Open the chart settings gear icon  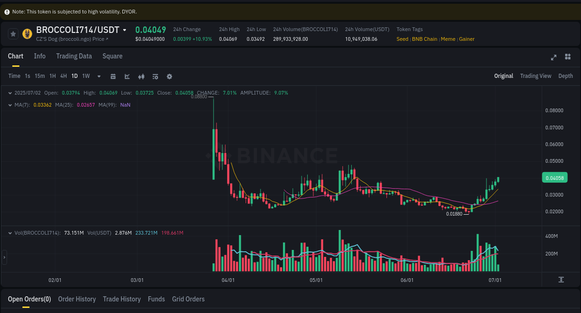[x=169, y=76]
